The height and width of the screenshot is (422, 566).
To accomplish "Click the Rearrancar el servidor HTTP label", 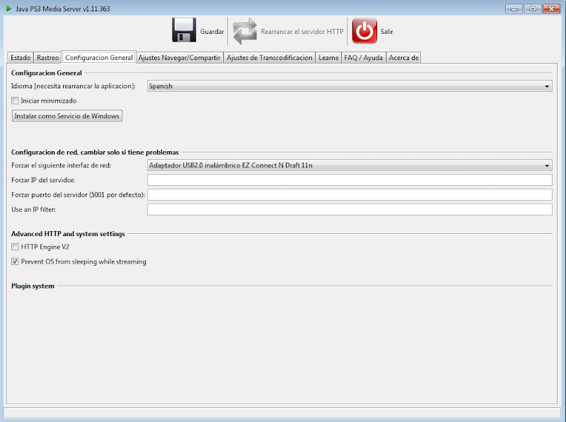I will tap(302, 31).
